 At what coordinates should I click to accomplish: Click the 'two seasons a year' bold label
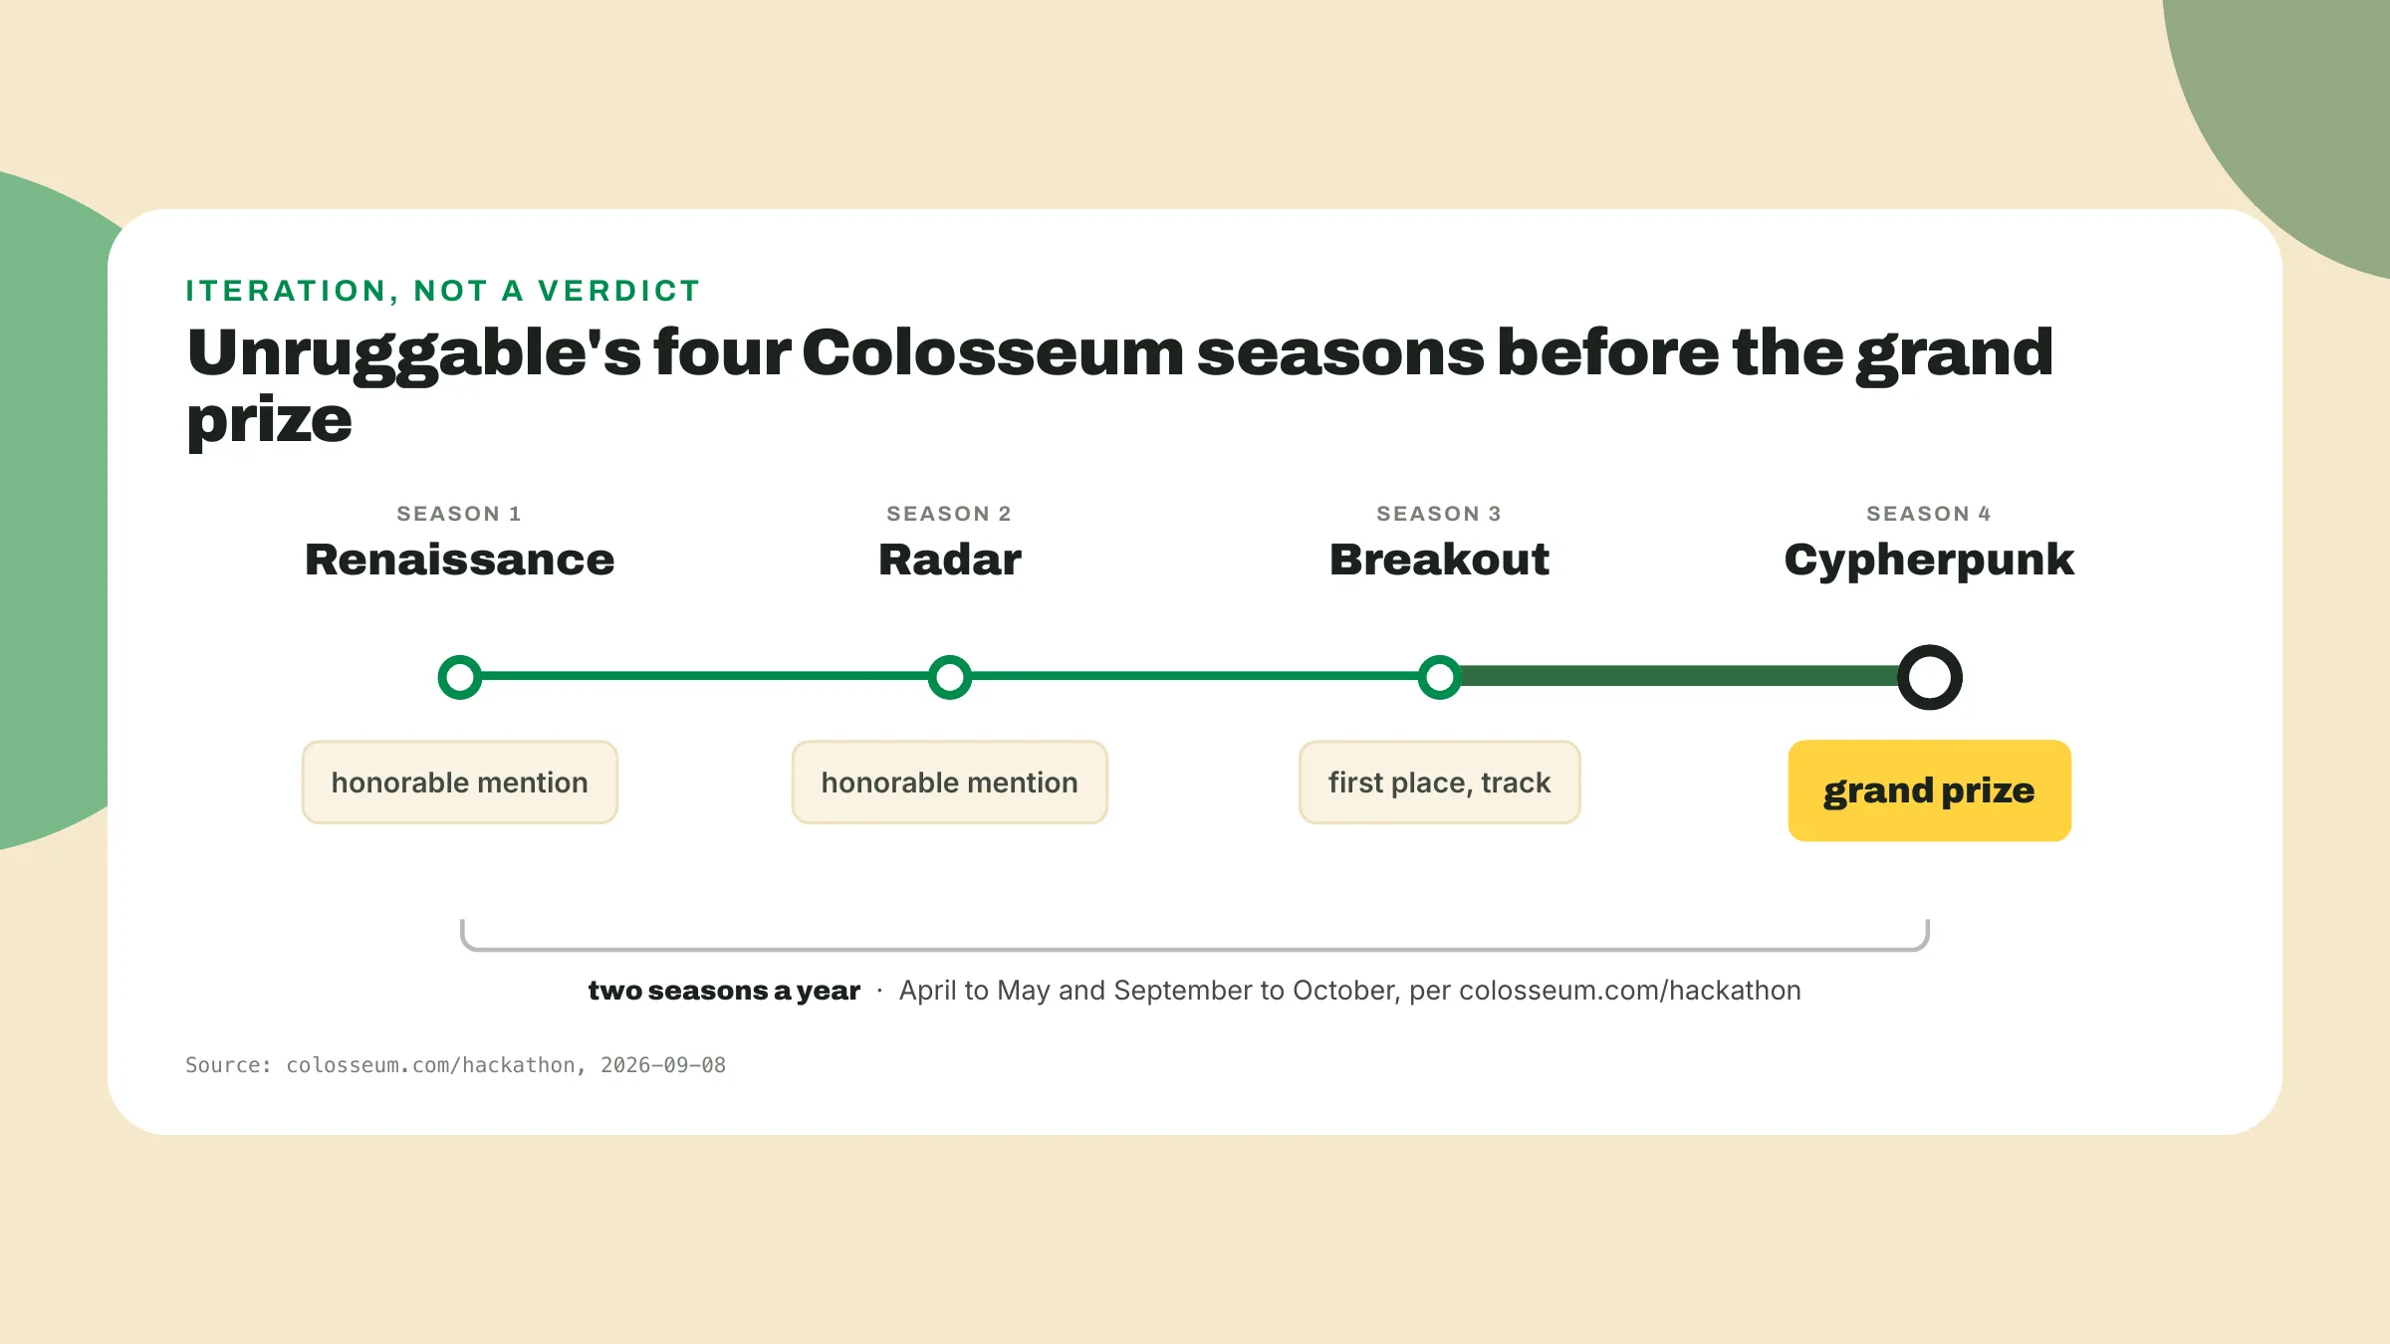(x=724, y=991)
